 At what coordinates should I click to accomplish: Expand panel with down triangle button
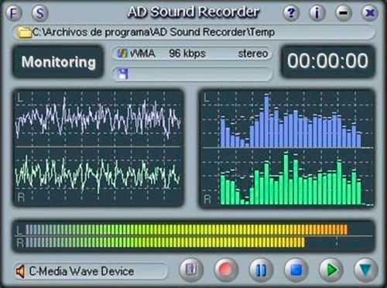[x=366, y=270]
